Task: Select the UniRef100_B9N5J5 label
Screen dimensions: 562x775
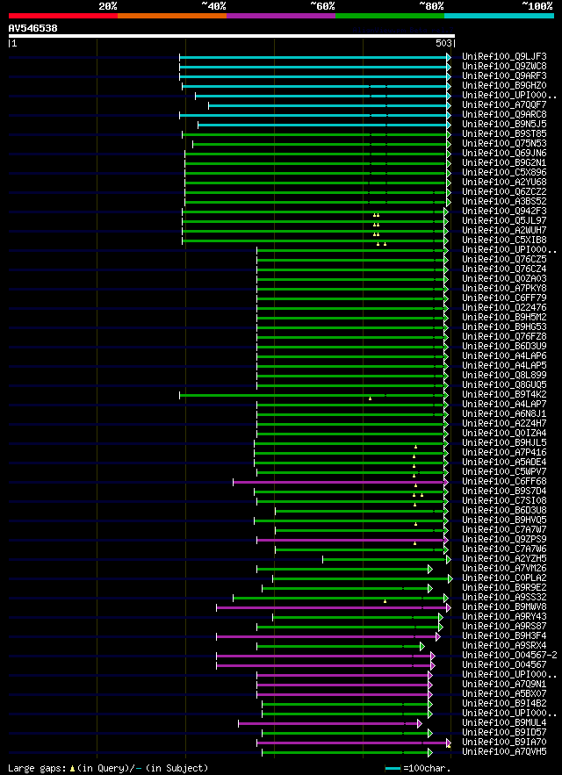Action: [x=504, y=124]
